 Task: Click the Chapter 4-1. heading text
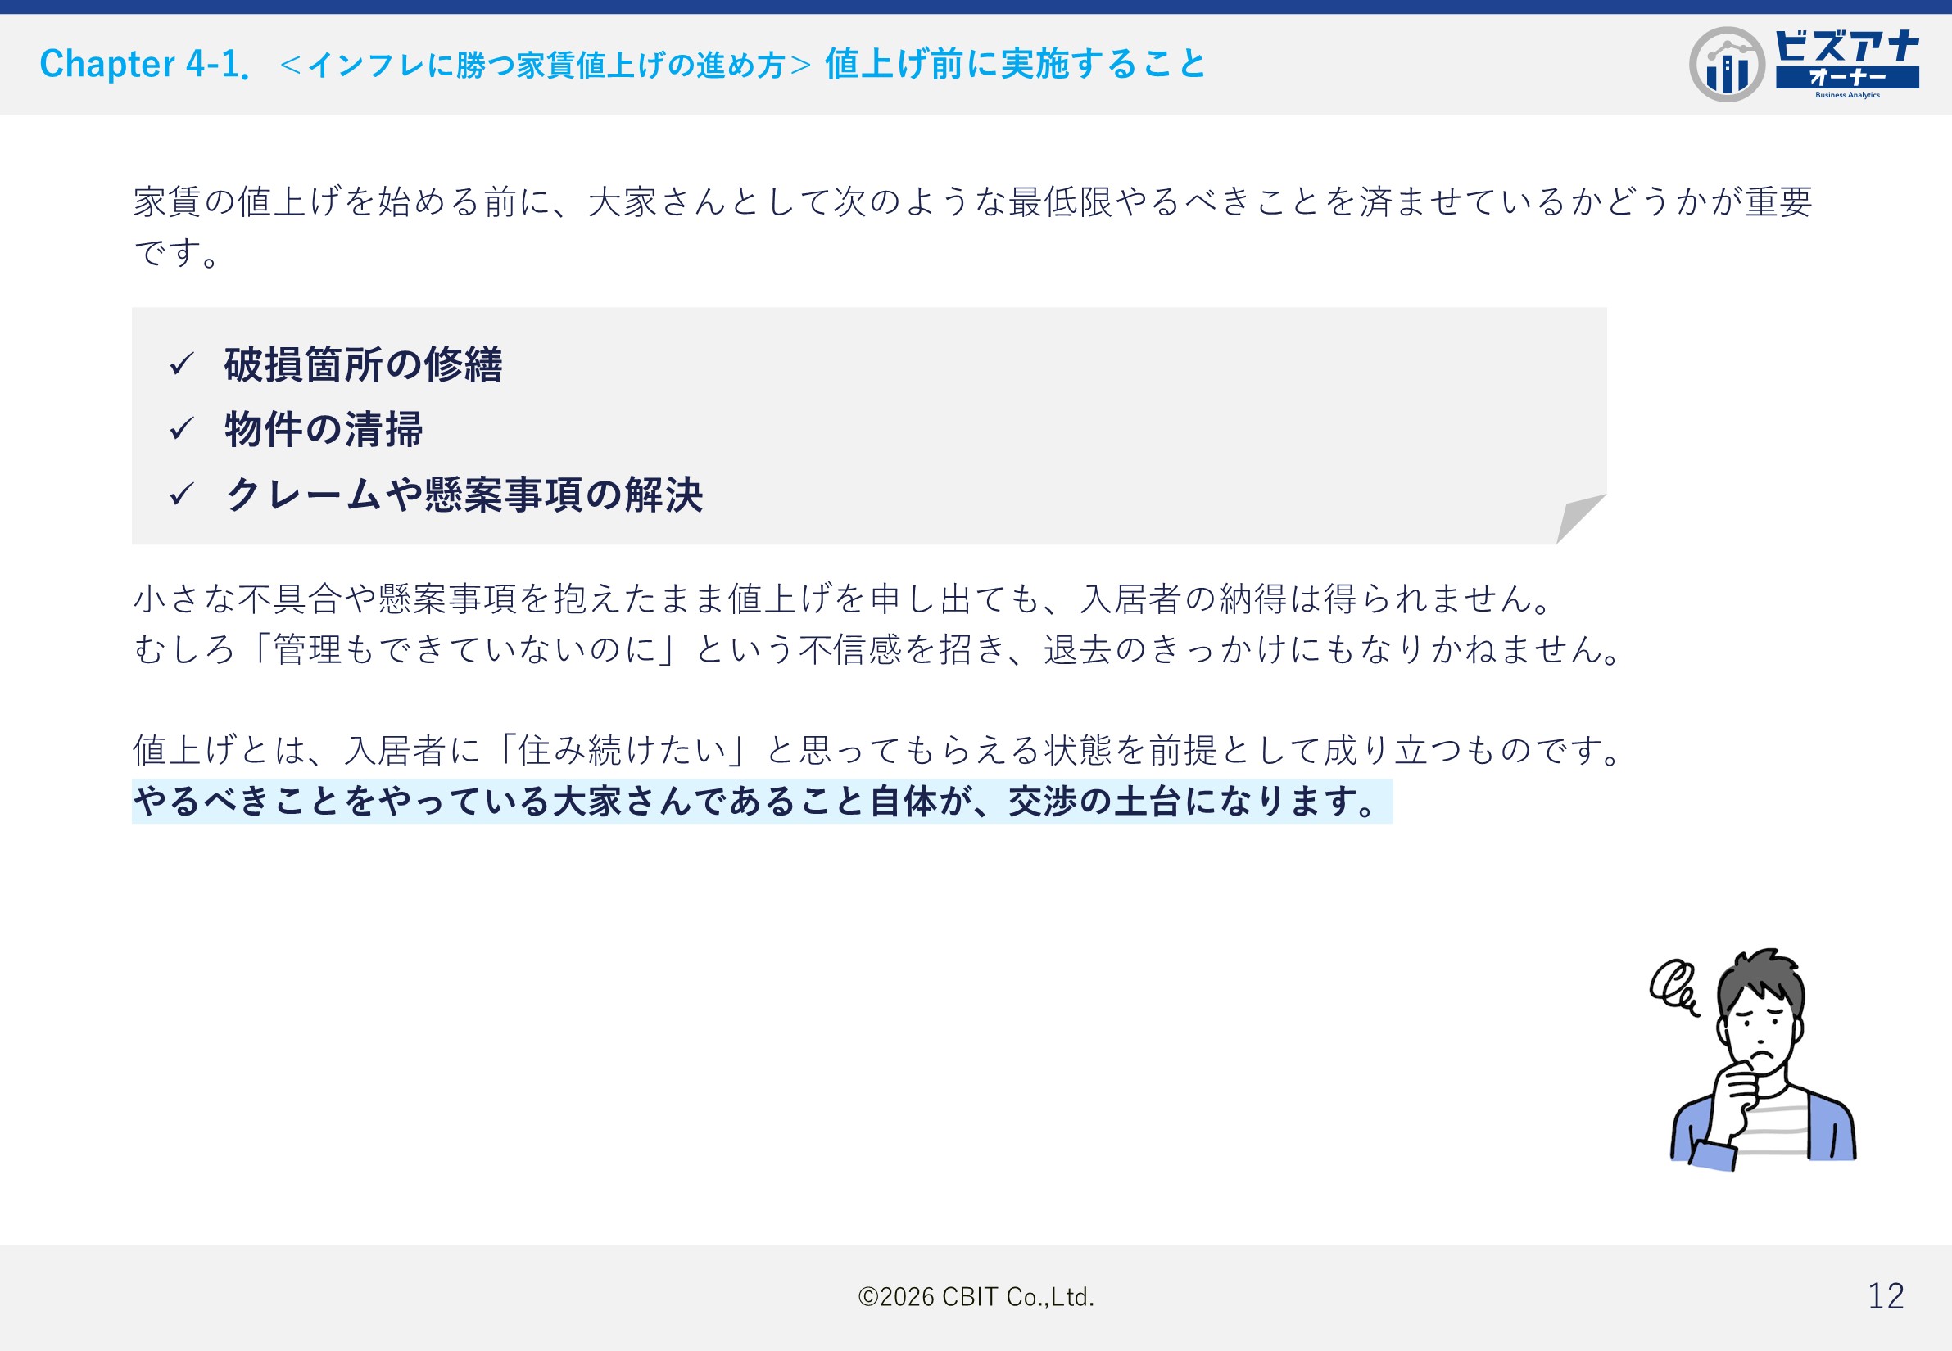[x=145, y=65]
